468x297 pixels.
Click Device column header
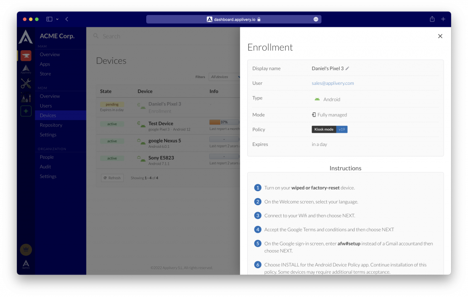145,91
